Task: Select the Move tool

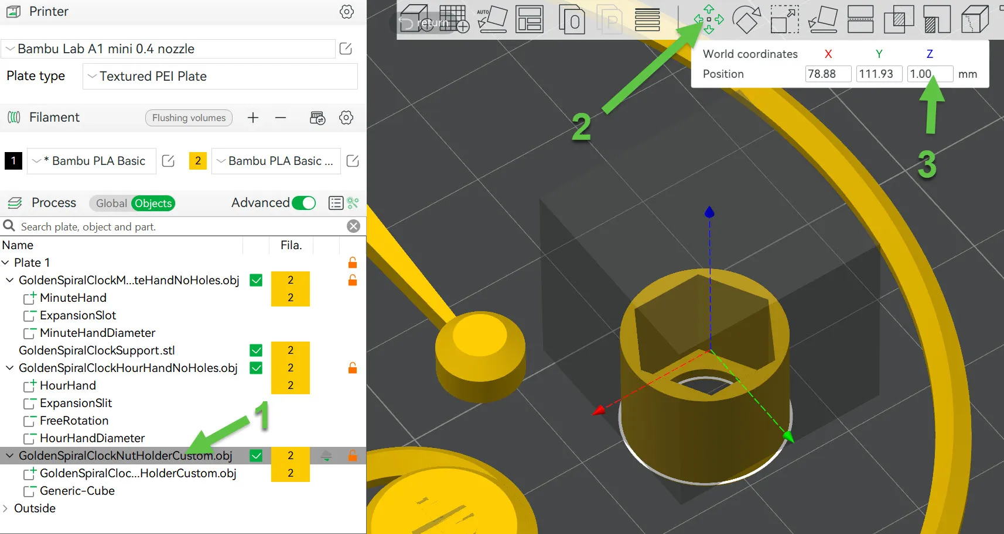Action: point(709,19)
